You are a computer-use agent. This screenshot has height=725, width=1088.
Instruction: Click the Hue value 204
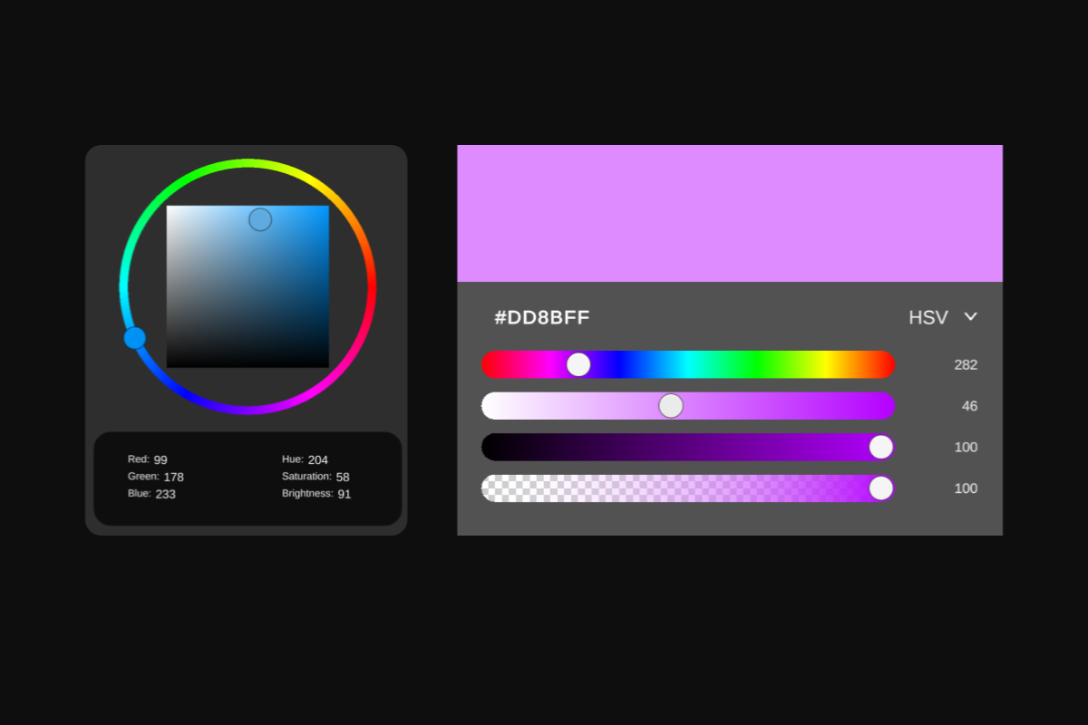[318, 459]
